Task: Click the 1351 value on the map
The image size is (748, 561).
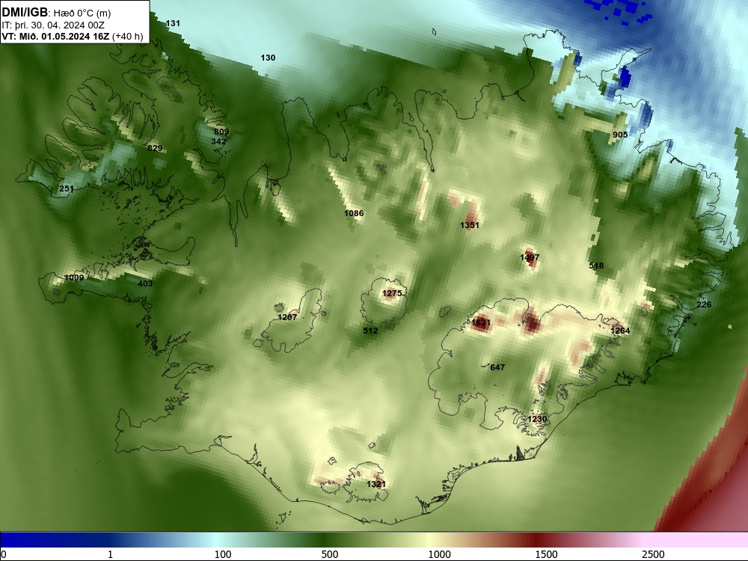Action: 470,225
